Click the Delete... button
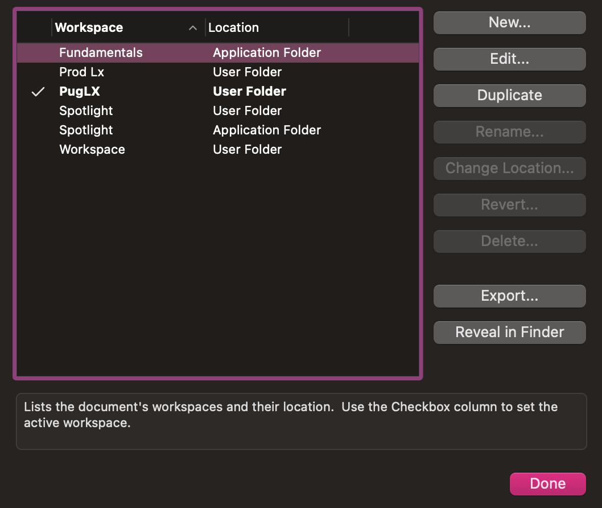 pyautogui.click(x=509, y=241)
